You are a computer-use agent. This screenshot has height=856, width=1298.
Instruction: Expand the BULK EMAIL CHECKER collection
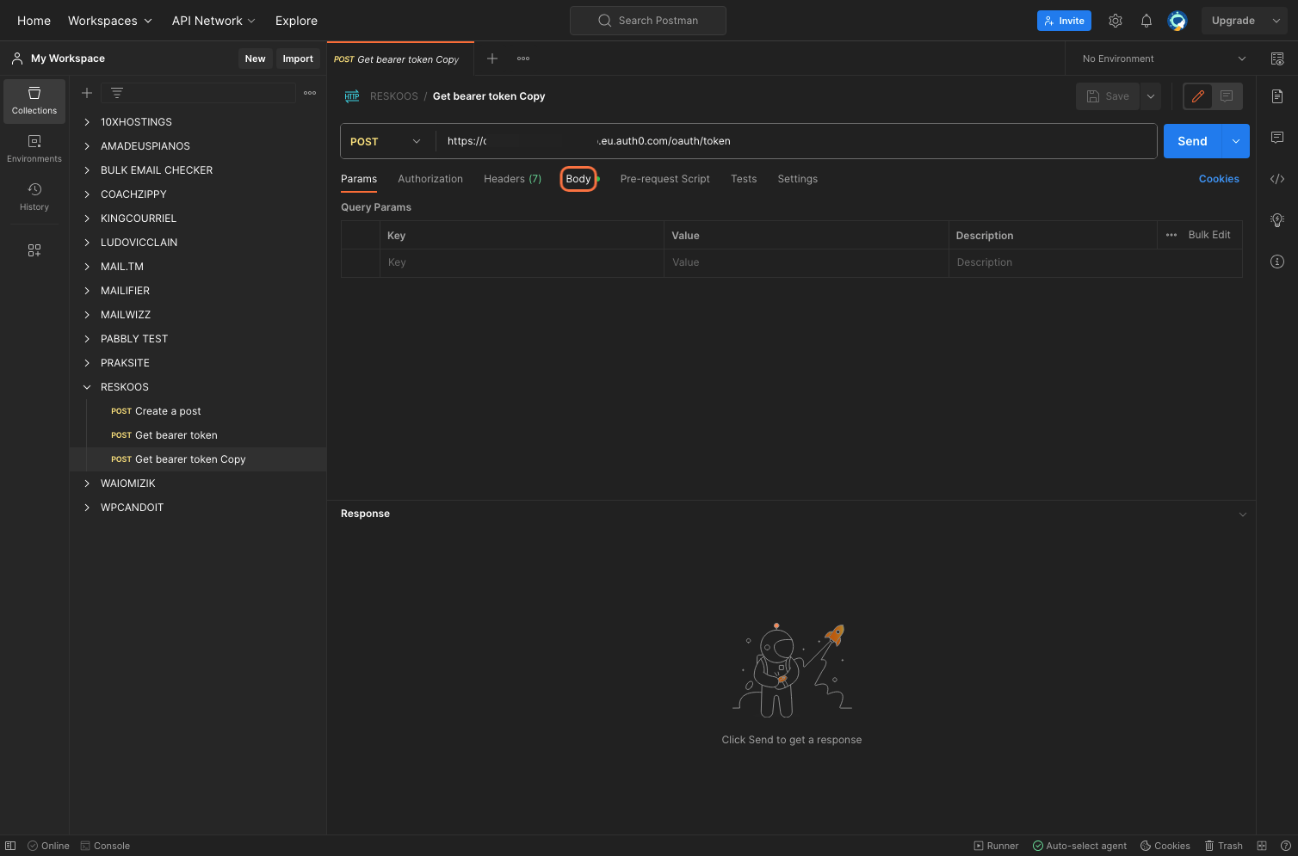tap(87, 170)
